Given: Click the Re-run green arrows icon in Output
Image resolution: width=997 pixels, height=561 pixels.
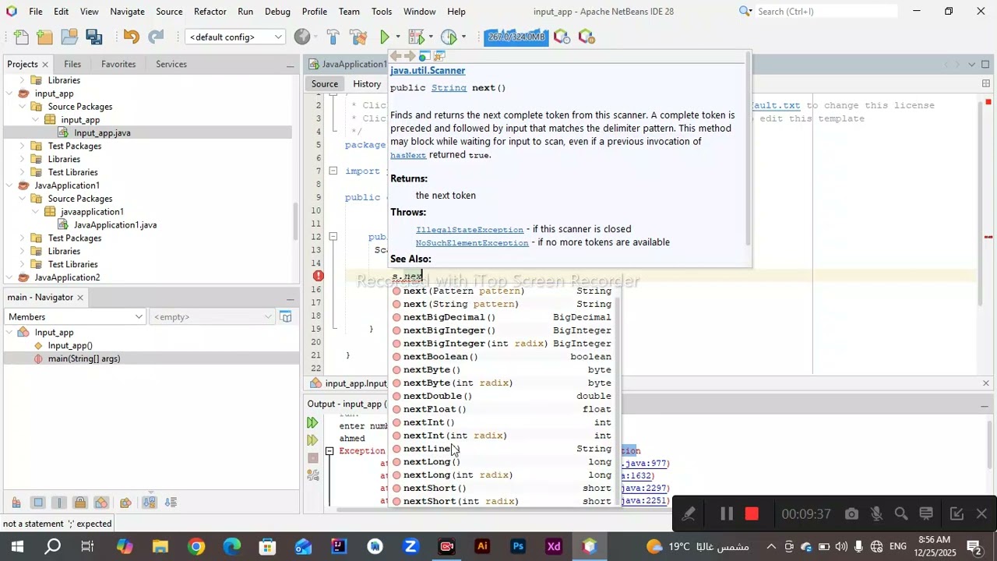Looking at the screenshot, I should [312, 423].
